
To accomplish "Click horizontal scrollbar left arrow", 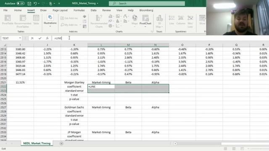I will click(175, 143).
